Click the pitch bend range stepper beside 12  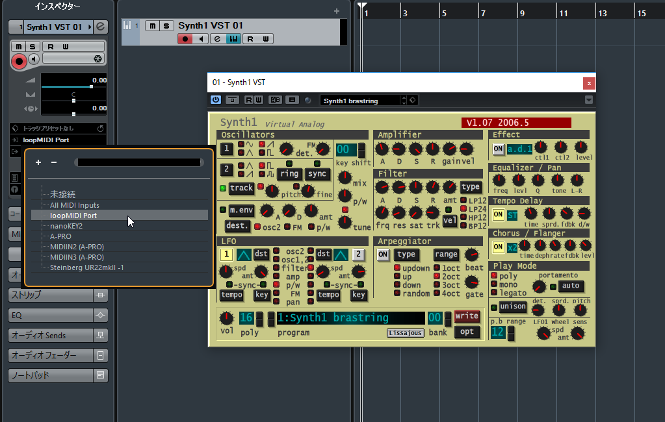(511, 333)
